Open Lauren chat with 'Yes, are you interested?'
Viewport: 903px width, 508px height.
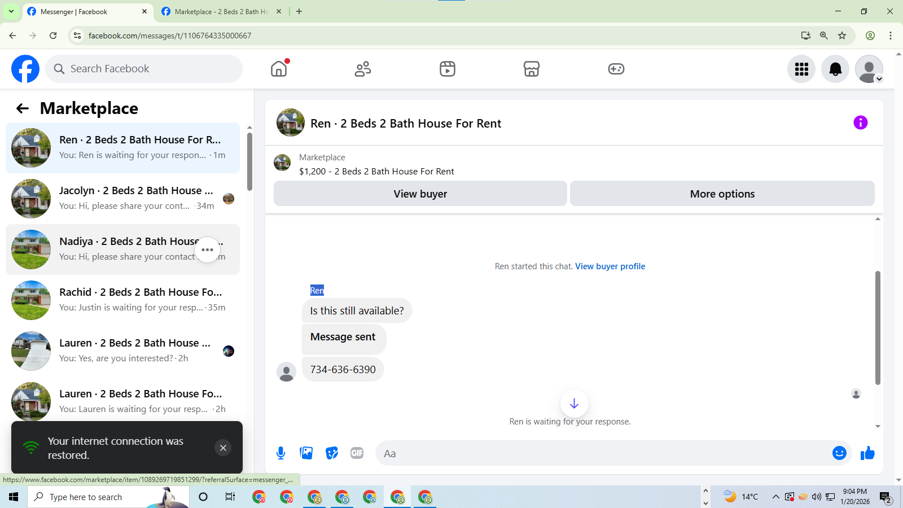tap(122, 351)
